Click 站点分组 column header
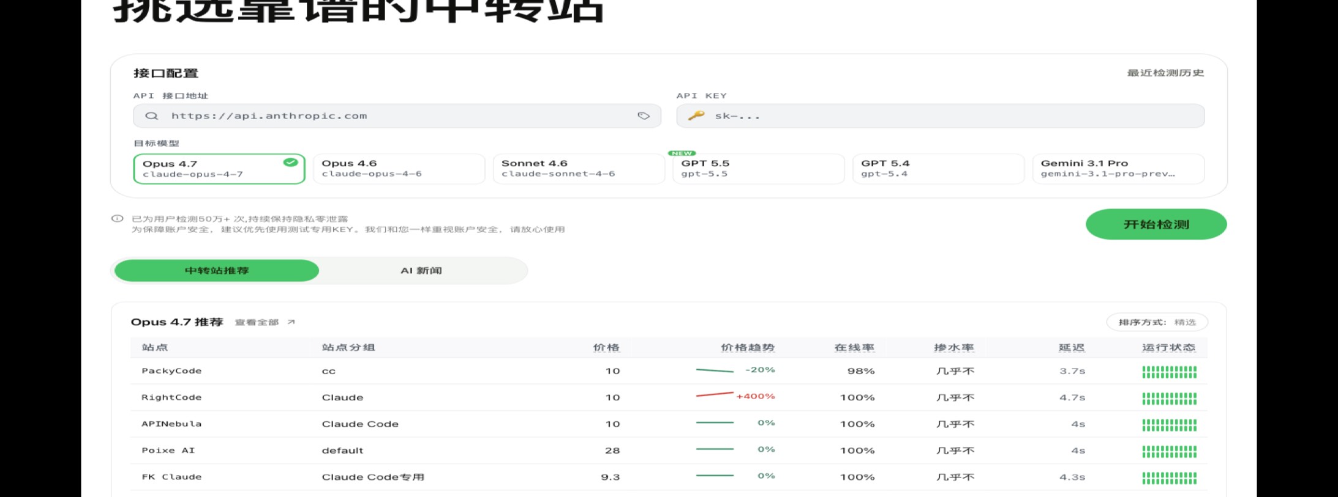This screenshot has height=497, width=1338. click(x=348, y=347)
